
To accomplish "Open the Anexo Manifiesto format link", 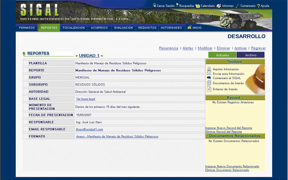I will [117, 137].
